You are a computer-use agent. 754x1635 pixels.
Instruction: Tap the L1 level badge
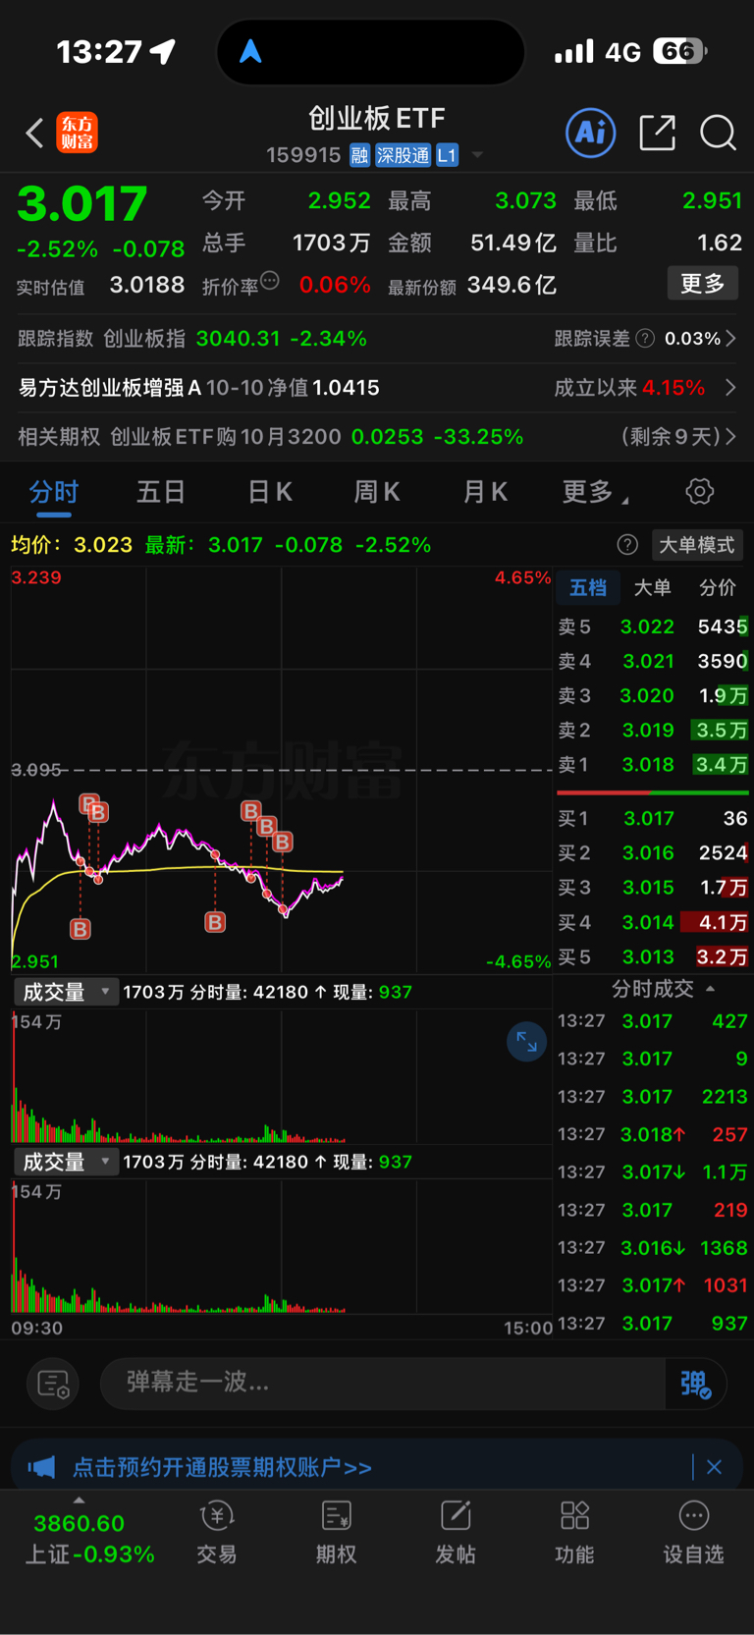tap(447, 155)
